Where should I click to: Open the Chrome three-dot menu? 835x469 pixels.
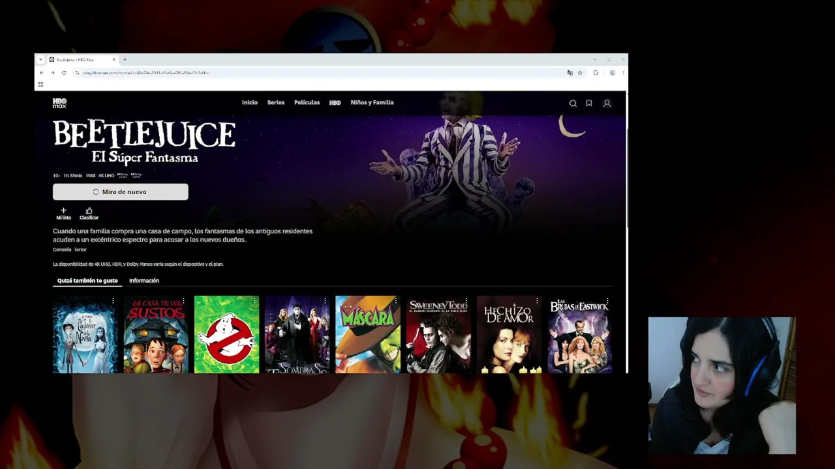[624, 73]
